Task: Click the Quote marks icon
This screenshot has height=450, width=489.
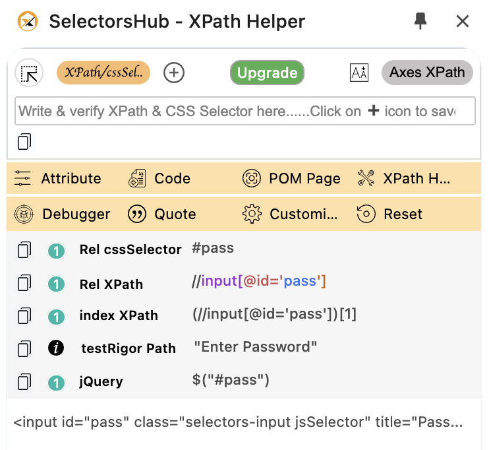Action: click(x=137, y=214)
